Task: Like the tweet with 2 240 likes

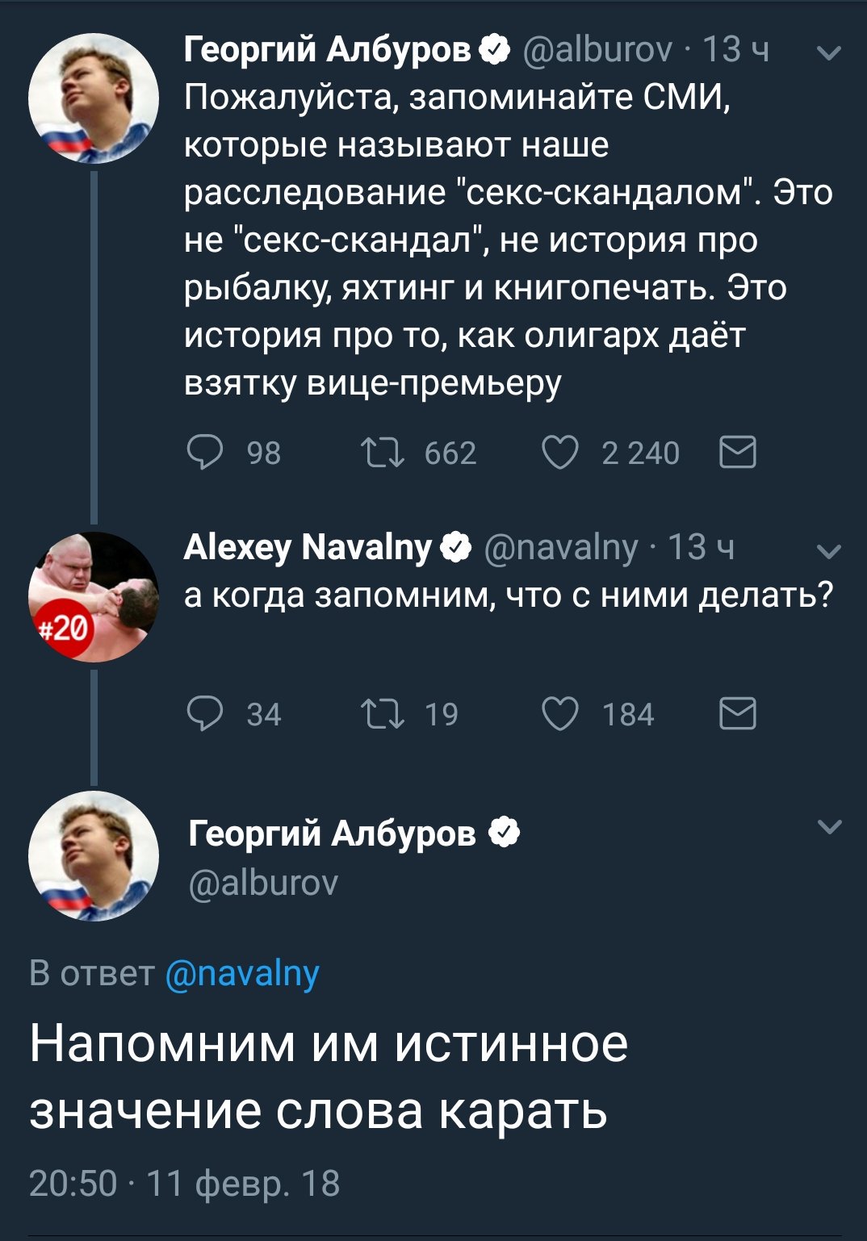Action: pos(559,453)
